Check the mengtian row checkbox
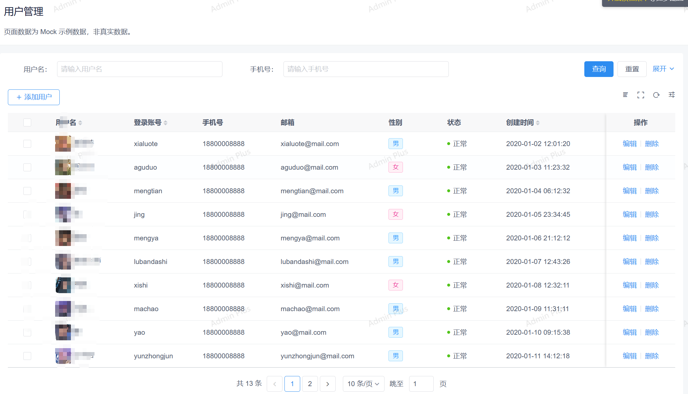The height and width of the screenshot is (394, 688). click(x=27, y=191)
